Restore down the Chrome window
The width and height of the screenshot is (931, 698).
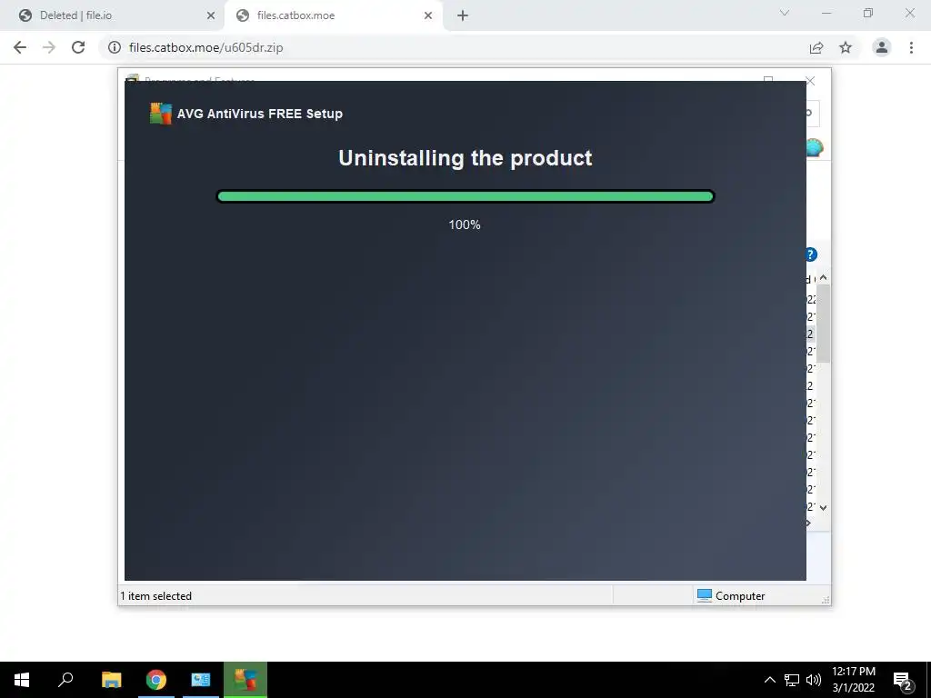click(868, 13)
